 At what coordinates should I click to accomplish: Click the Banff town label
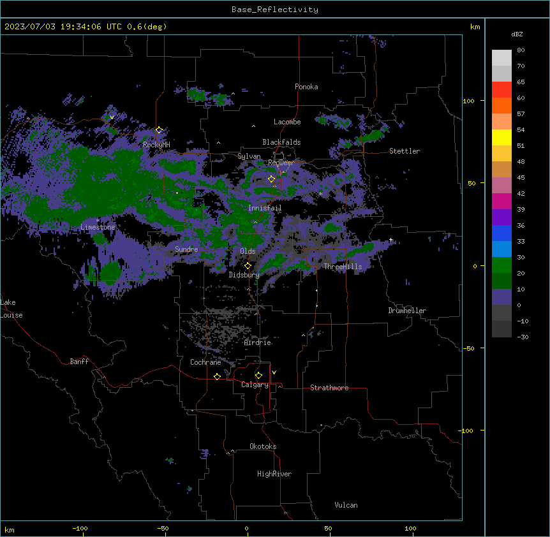click(79, 362)
